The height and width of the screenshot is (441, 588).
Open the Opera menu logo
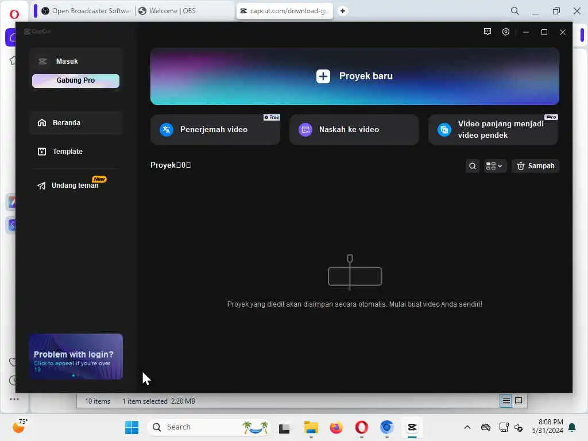tap(14, 14)
